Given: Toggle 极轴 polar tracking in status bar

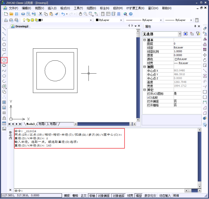Looking at the screenshot, I should [x=92, y=196].
